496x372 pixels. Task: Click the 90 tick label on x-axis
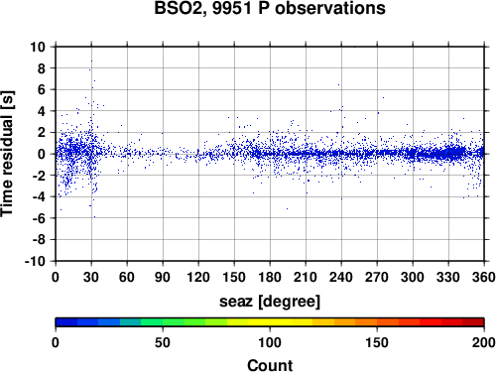tap(163, 277)
